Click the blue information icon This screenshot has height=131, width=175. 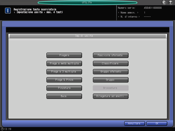(8, 10)
